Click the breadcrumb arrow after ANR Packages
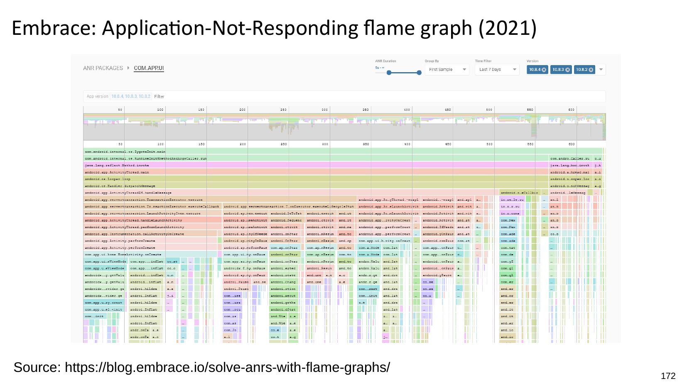Screen dimensions: 687x386 [x=128, y=68]
